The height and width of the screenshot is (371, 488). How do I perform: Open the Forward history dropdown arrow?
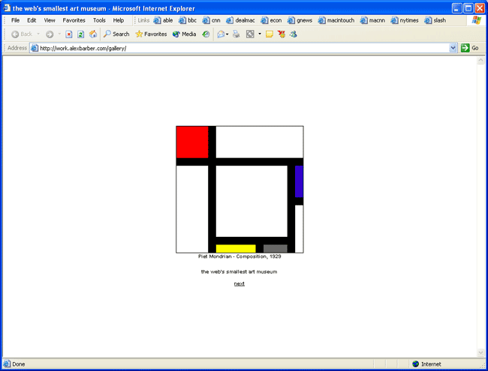pos(59,34)
